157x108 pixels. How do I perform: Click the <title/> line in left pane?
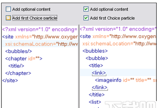[x=16, y=66]
